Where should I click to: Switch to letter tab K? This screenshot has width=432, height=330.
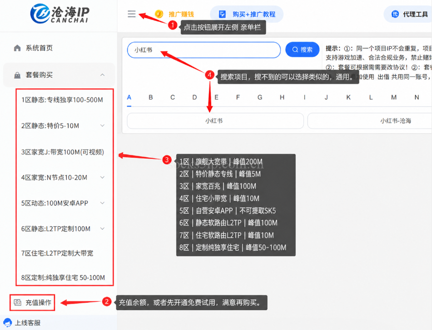(348, 97)
